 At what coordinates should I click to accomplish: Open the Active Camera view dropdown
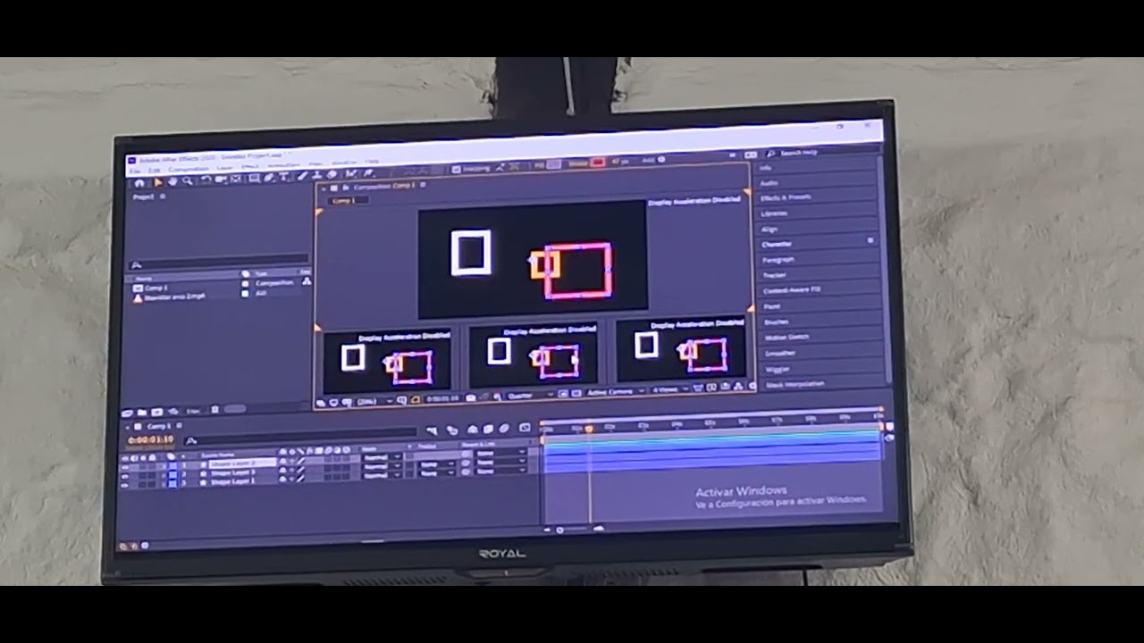click(x=615, y=392)
